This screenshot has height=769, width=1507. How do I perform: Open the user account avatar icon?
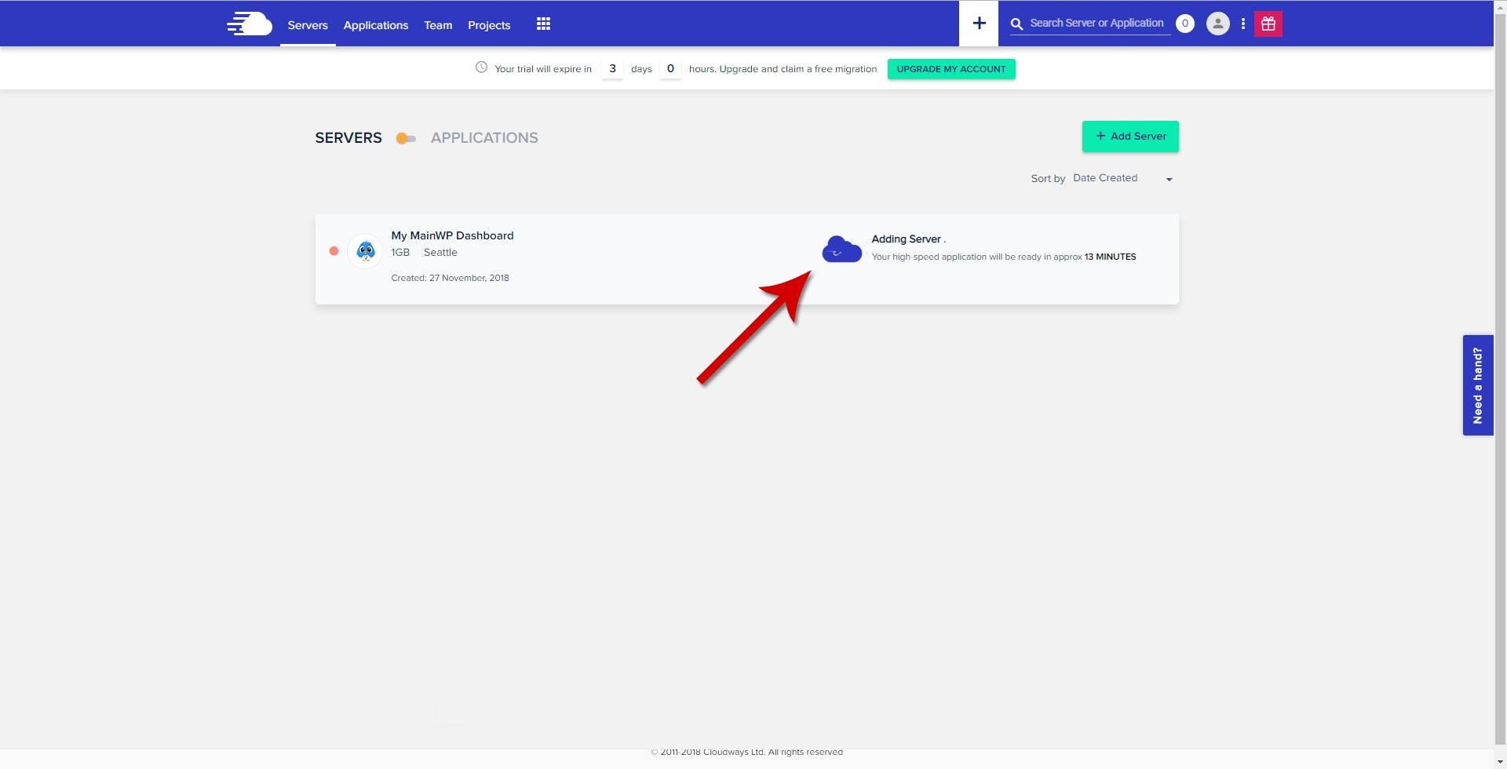(1217, 24)
